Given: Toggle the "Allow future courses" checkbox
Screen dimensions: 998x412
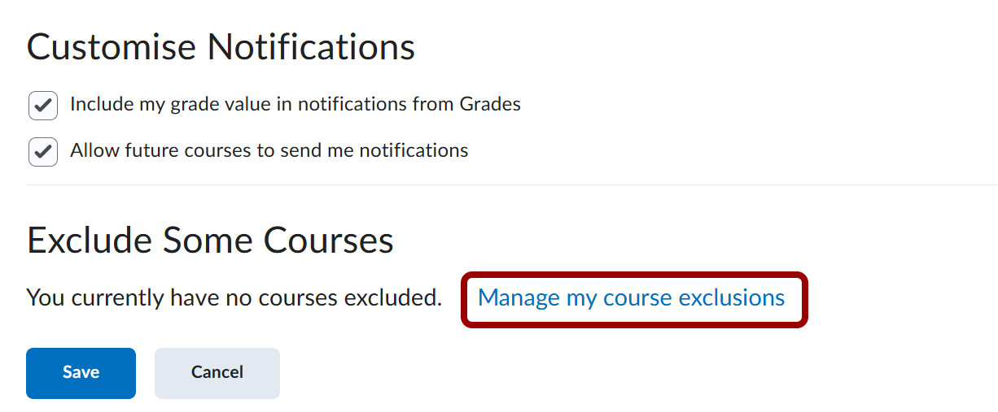Looking at the screenshot, I should pos(42,152).
